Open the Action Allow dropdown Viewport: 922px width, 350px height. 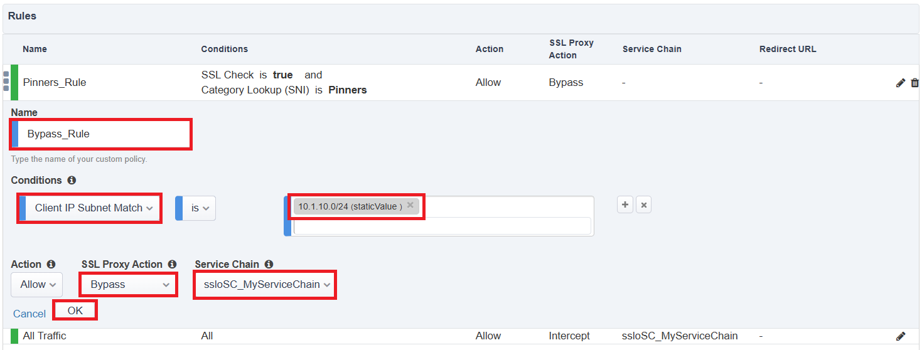tap(36, 285)
